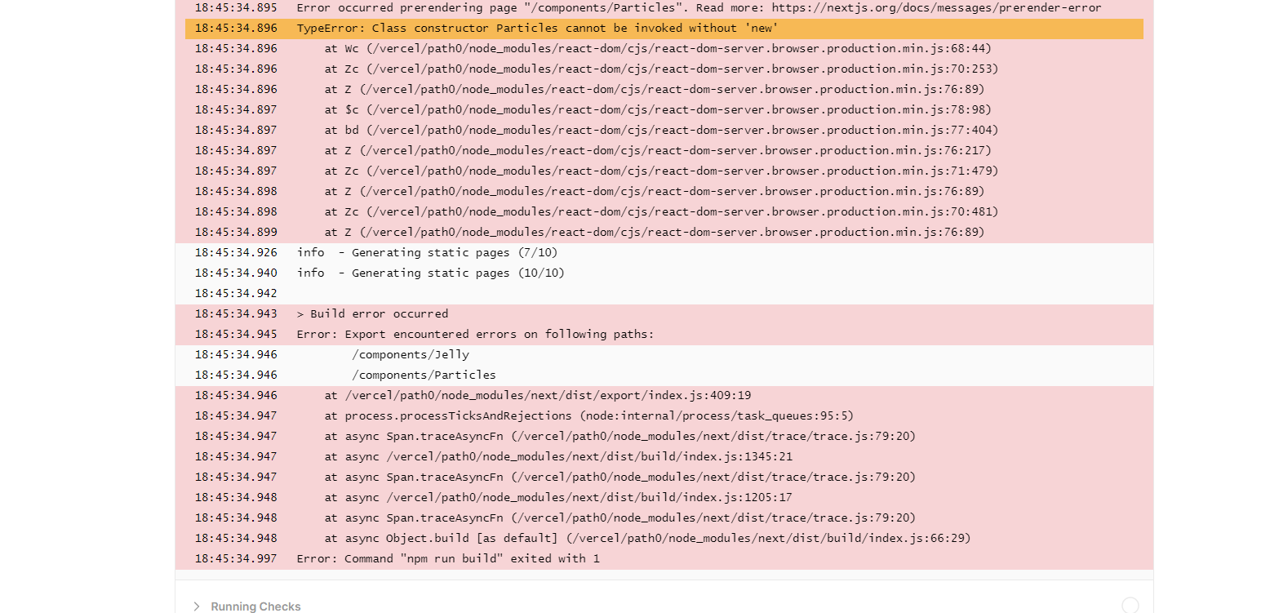This screenshot has height=613, width=1270.
Task: Select the 'at Z' line ending 76:217
Action: point(664,151)
